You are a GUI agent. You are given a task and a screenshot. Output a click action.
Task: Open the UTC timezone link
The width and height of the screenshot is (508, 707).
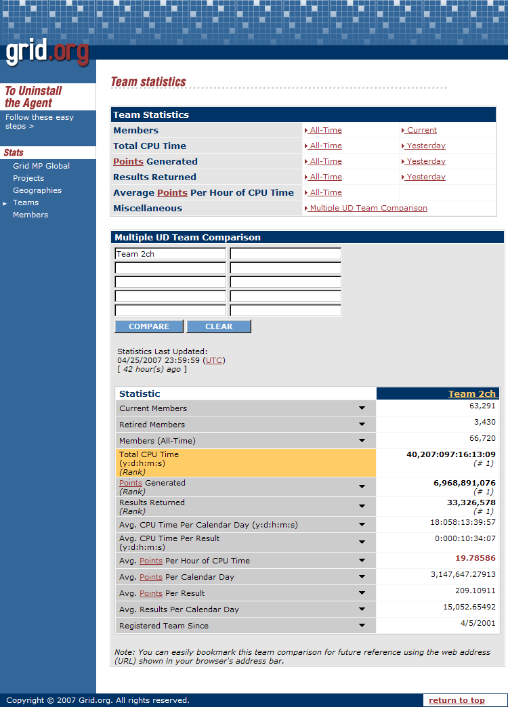coord(214,360)
